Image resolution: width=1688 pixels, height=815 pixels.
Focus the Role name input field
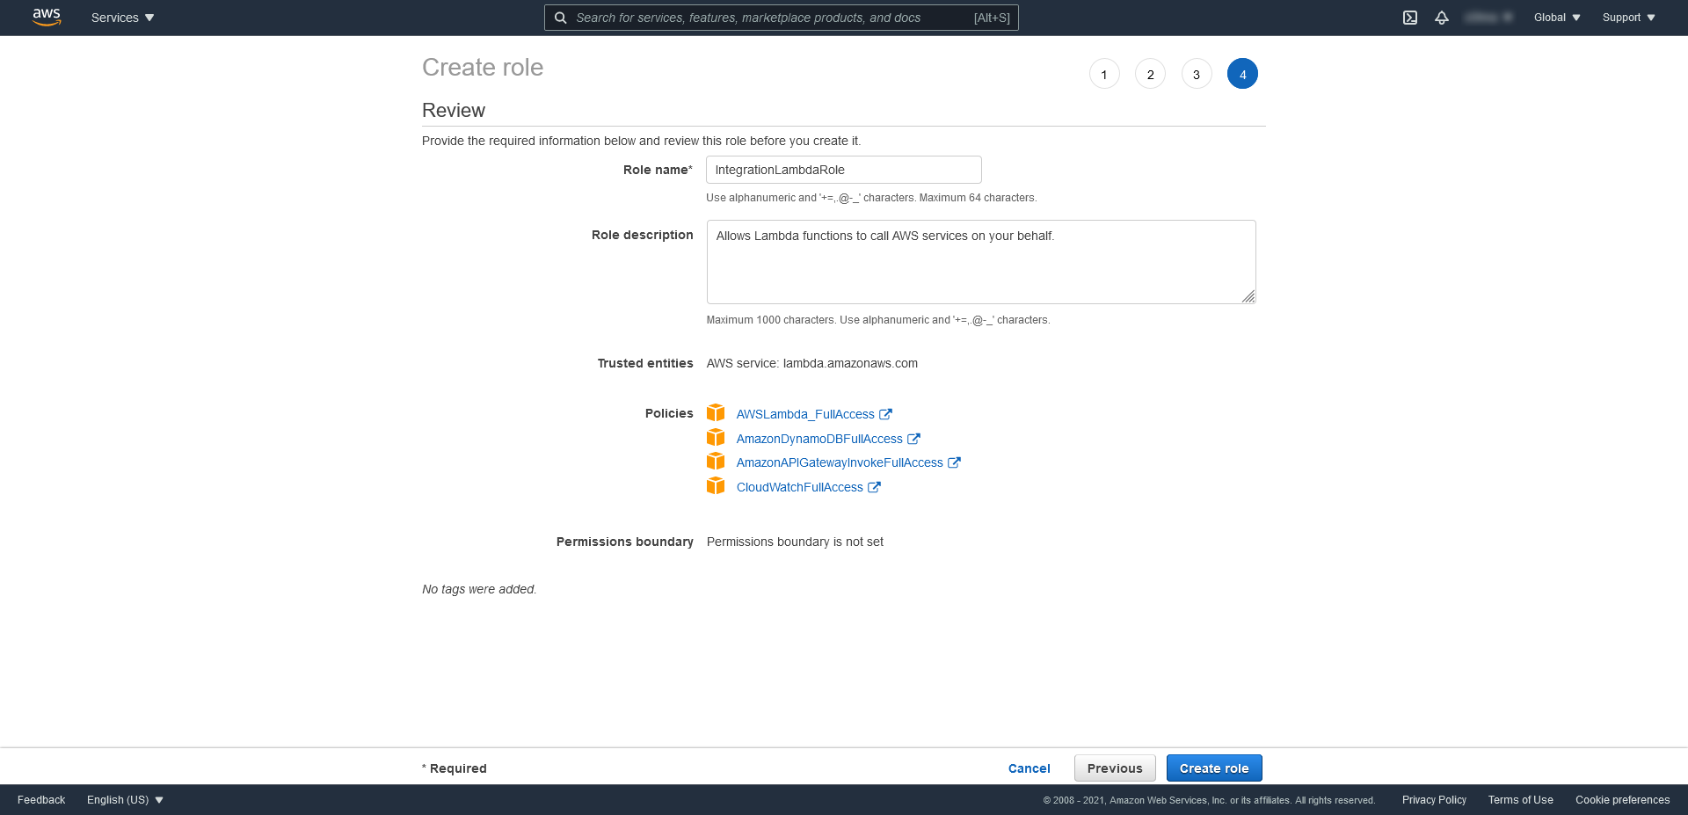click(x=844, y=170)
